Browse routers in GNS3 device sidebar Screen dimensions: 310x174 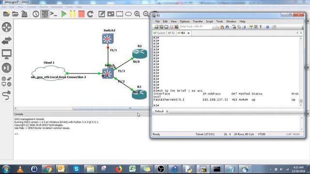pyautogui.click(x=6, y=27)
